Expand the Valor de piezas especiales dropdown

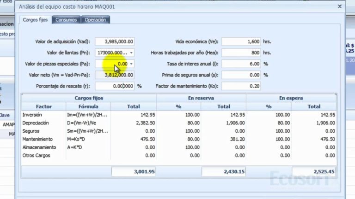(x=131, y=64)
